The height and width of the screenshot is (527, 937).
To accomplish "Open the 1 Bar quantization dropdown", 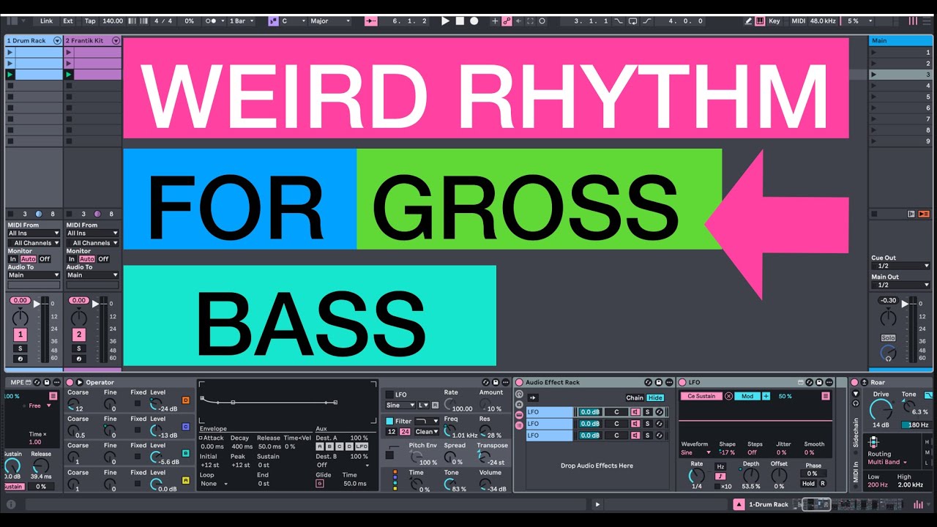I will coord(242,21).
